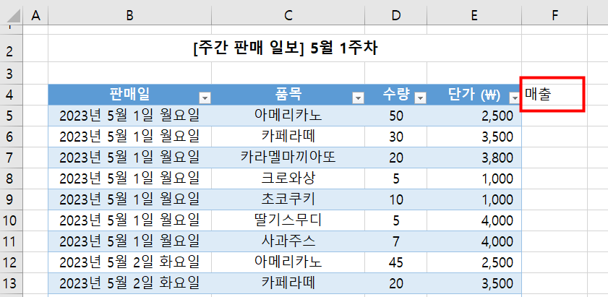Screen dimensions: 608x297
Task: Select column F header
Action: (x=555, y=15)
